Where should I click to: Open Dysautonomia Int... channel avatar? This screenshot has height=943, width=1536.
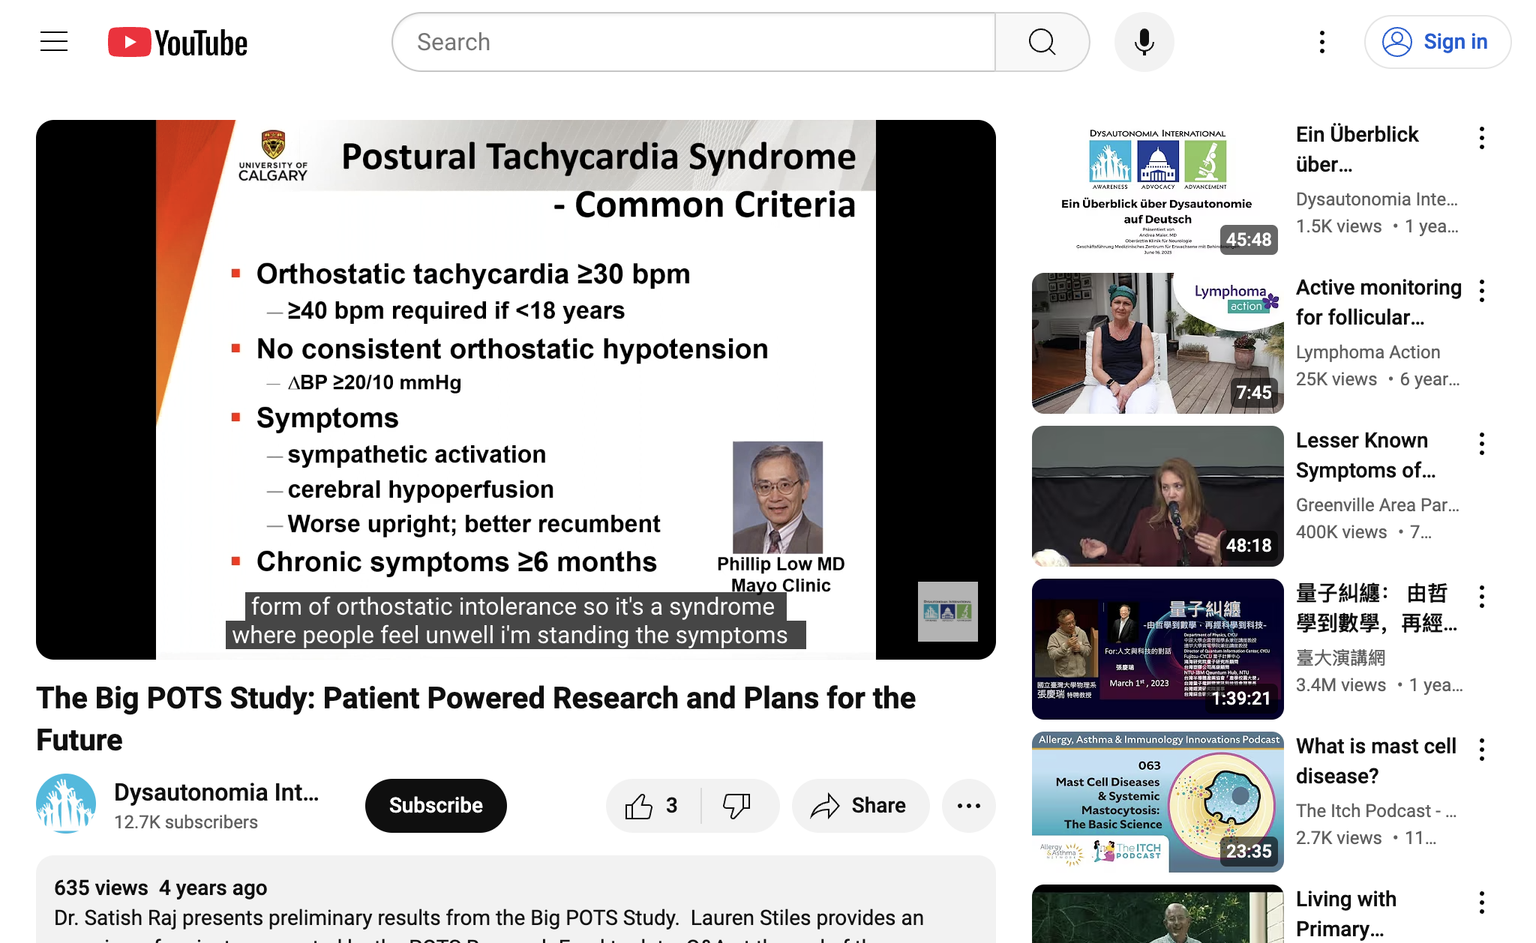coord(66,804)
